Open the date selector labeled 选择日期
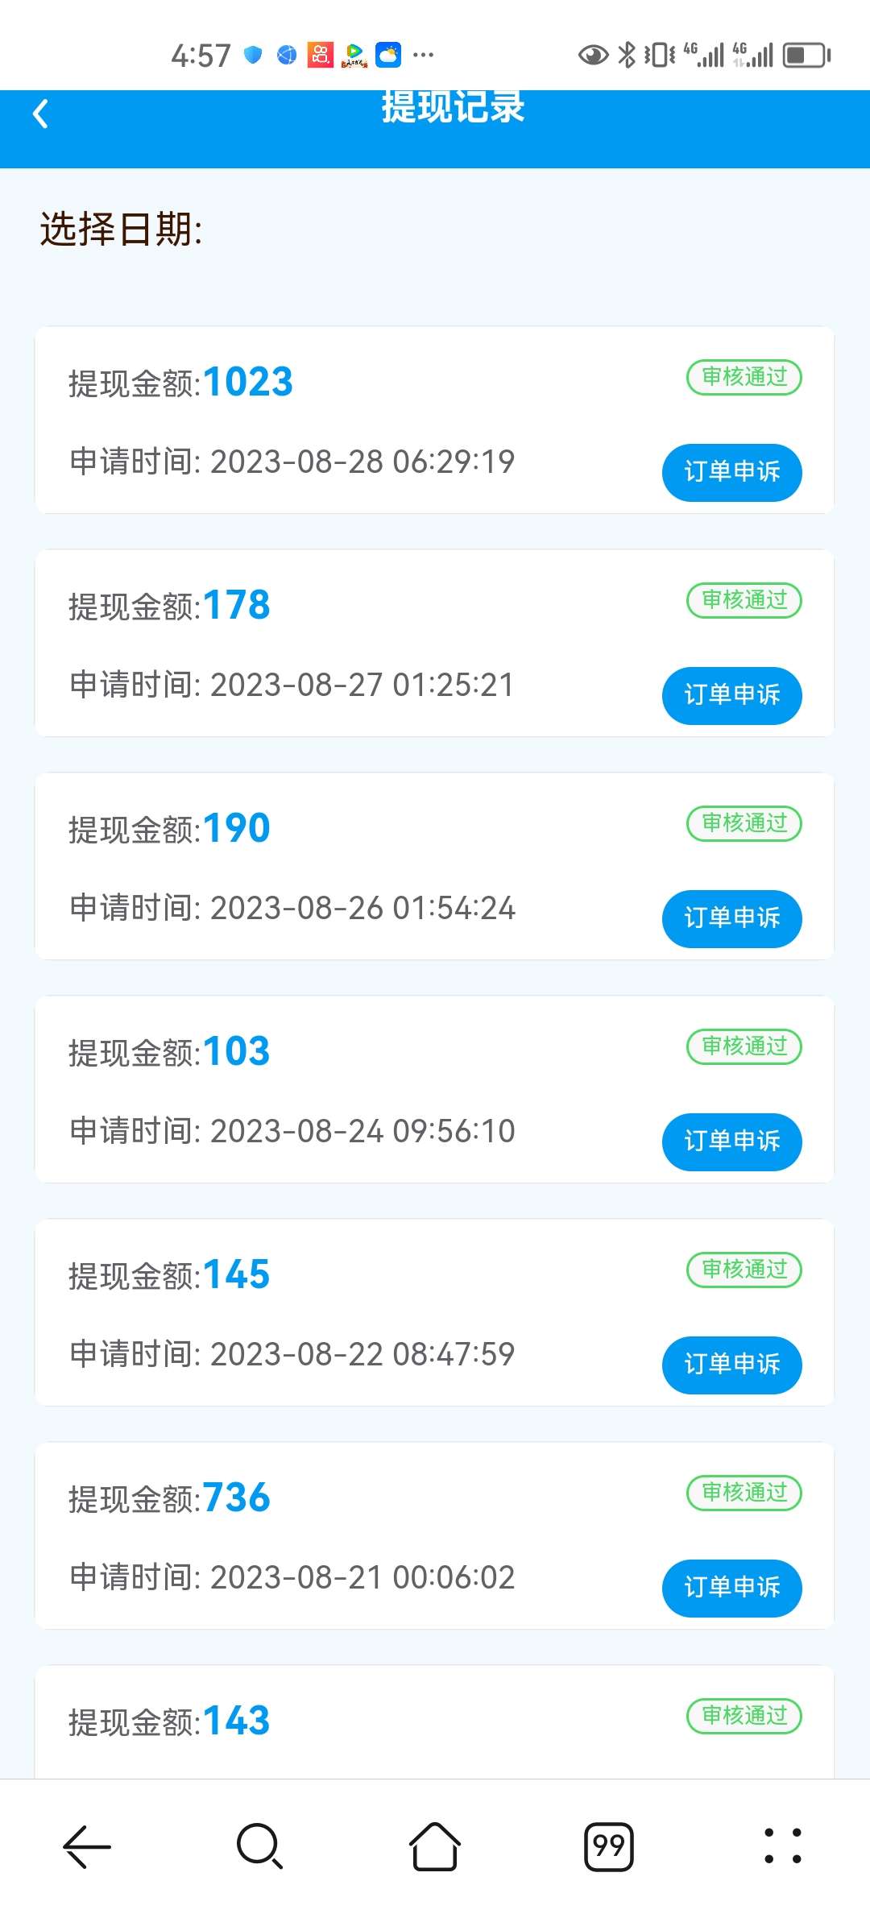Screen dimensions: 870x1914 coord(122,230)
